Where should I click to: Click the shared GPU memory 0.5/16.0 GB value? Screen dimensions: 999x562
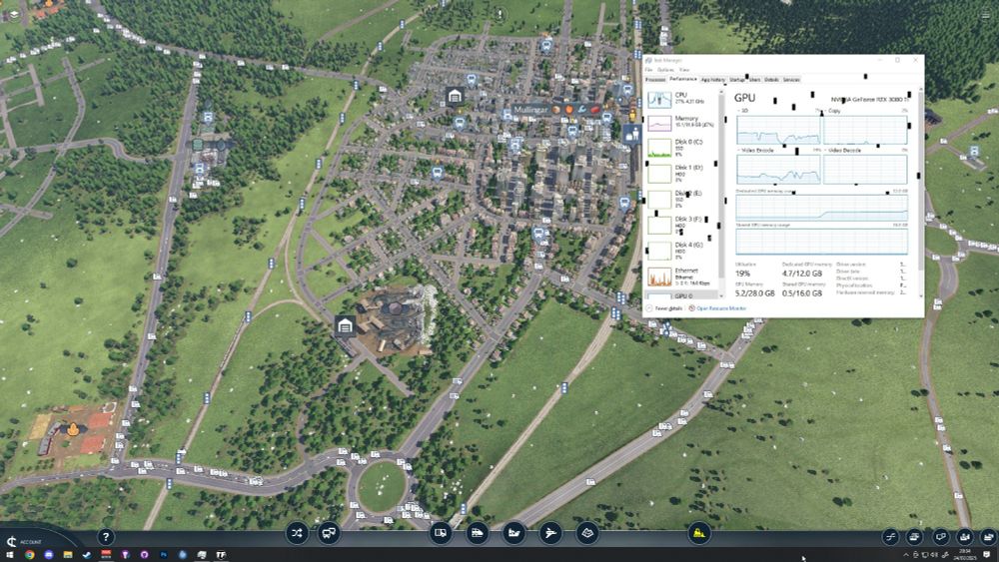801,293
